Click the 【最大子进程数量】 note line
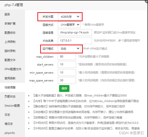This screenshot has height=137, width=148. pos(80,95)
